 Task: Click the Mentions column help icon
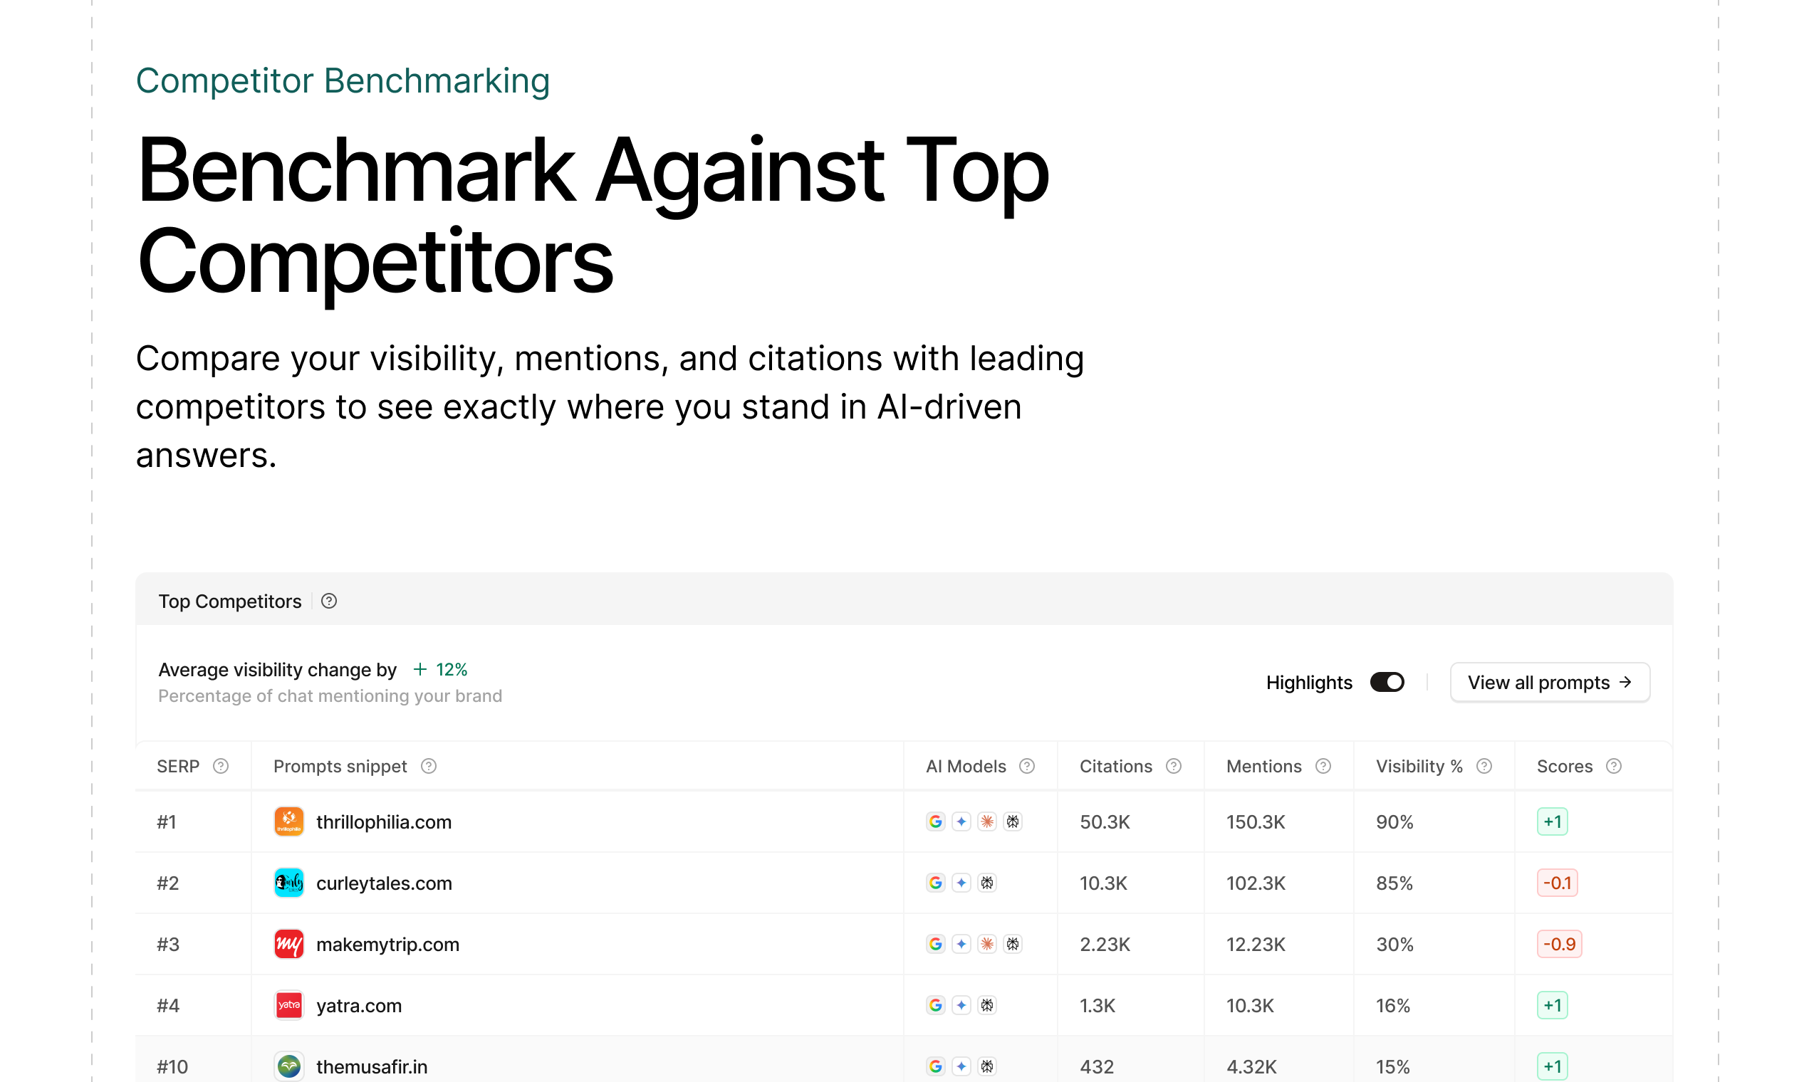1323,765
